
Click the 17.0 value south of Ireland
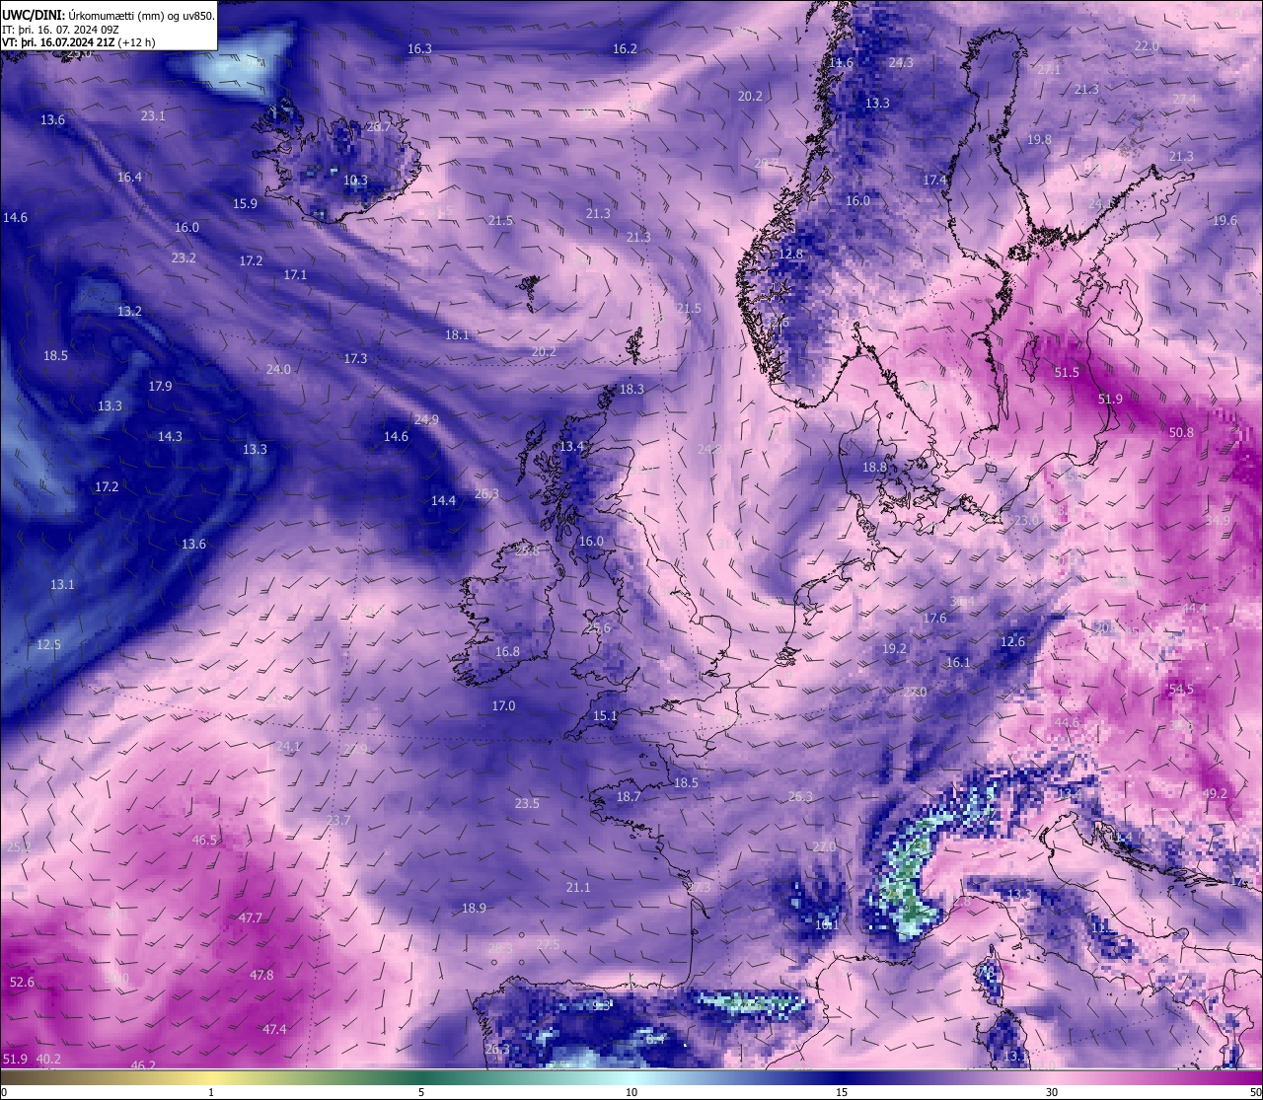coord(503,705)
